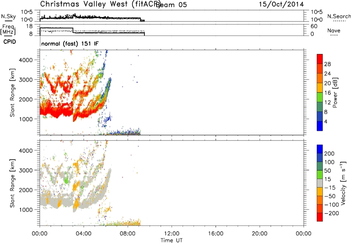Click the '20:00' time tick label

tap(259, 234)
